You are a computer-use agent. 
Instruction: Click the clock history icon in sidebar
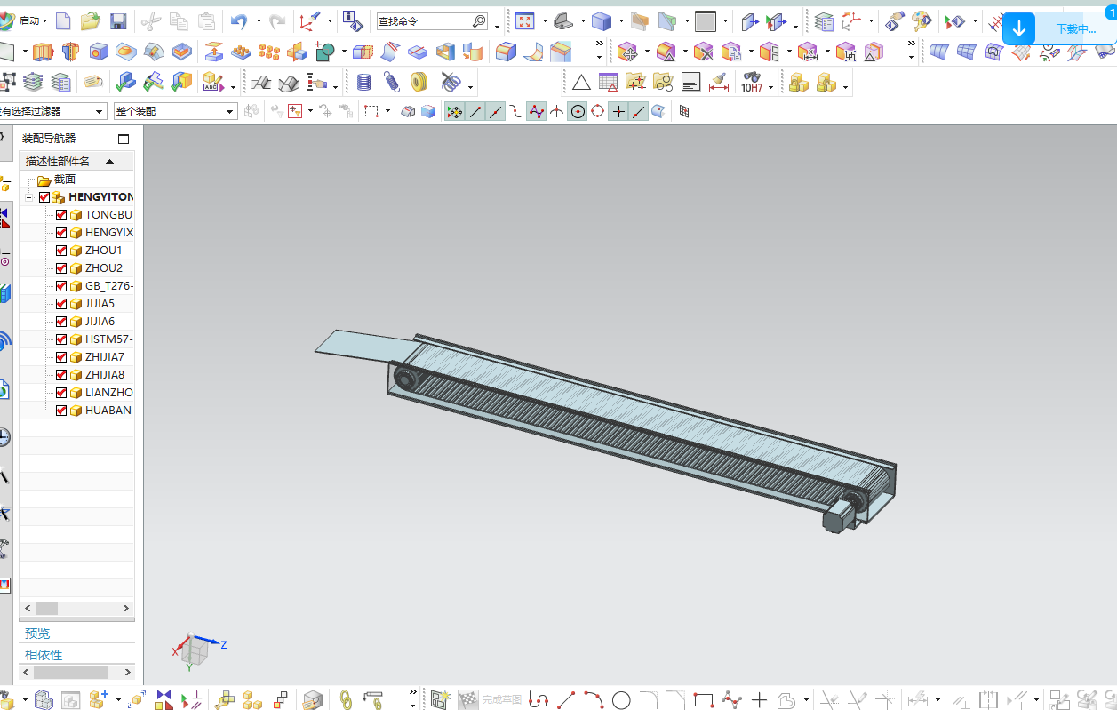[4, 436]
